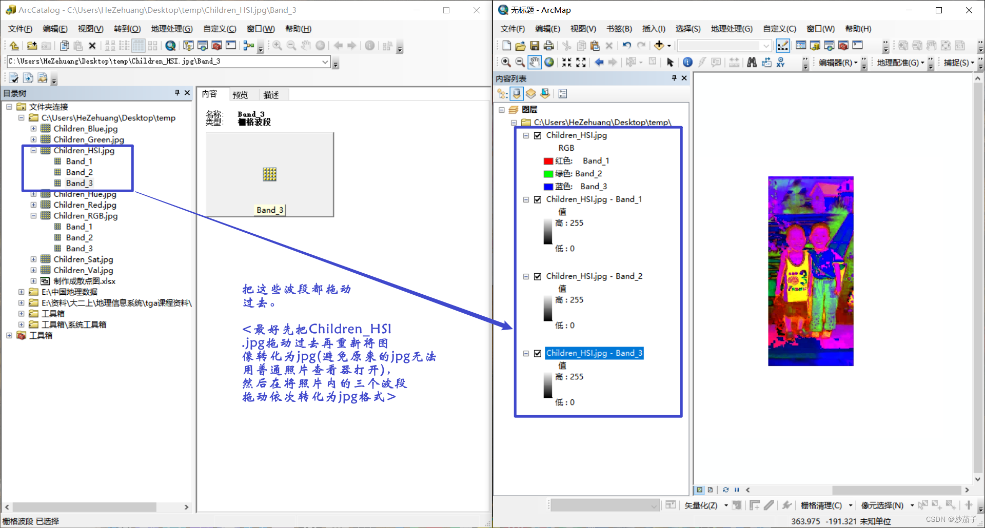
Task: Print the map in ArcMap
Action: point(549,46)
